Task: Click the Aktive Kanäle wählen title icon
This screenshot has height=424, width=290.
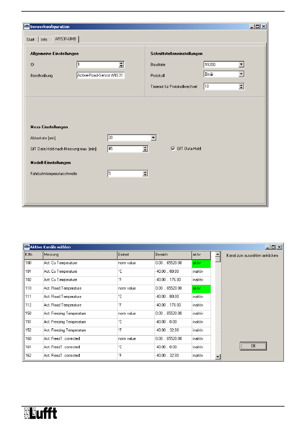Action: pyautogui.click(x=27, y=247)
